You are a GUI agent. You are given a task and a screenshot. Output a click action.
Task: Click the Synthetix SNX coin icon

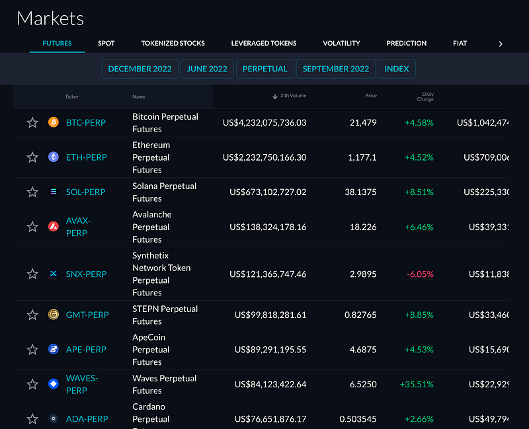[54, 274]
